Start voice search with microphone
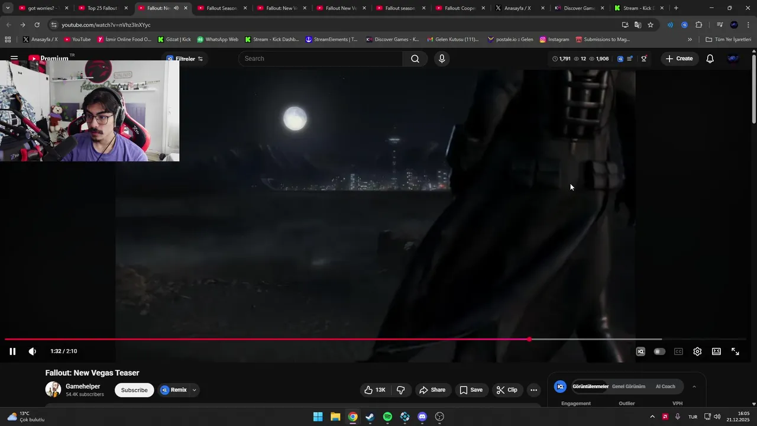 (442, 59)
